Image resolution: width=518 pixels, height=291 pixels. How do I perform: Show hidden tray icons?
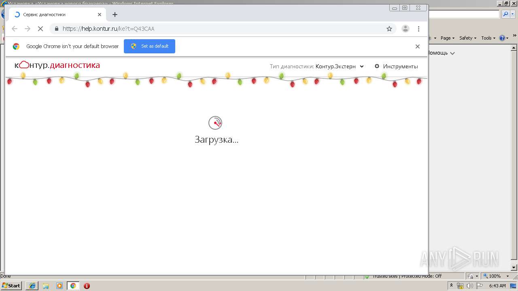[452, 286]
